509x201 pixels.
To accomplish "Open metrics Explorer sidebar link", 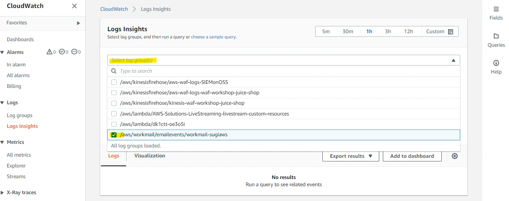I will click(x=16, y=166).
